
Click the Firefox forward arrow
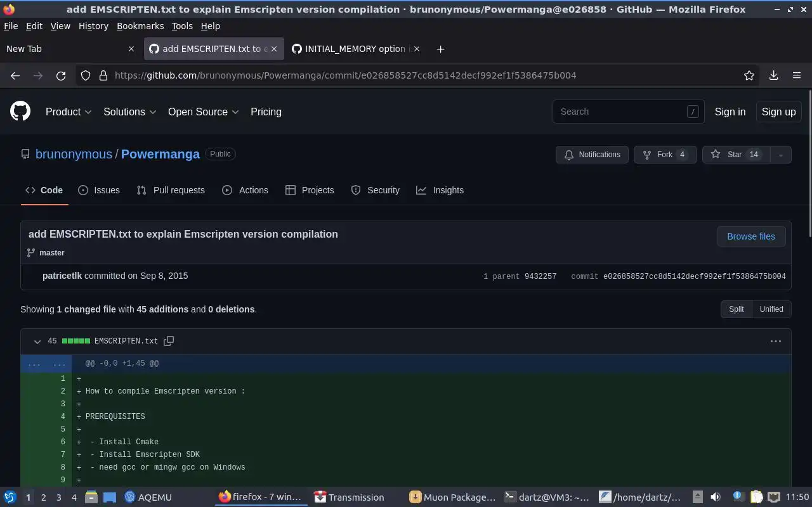(x=38, y=75)
